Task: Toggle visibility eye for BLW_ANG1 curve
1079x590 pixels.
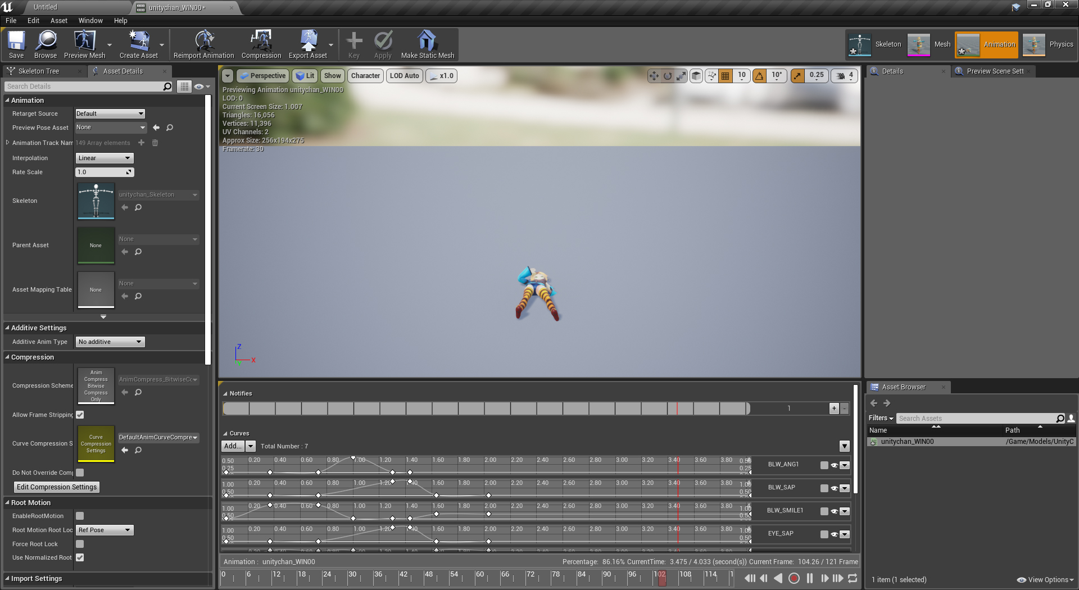Action: pos(835,465)
